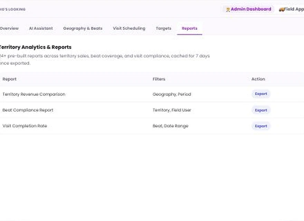Image resolution: width=304 pixels, height=221 pixels.
Task: Click the Territory Analytics & Reports heading
Action: [x=36, y=47]
